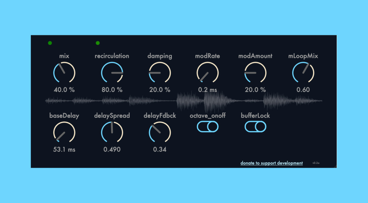The width and height of the screenshot is (368, 203).
Task: Toggle the octave_onoff switch
Action: (x=207, y=126)
